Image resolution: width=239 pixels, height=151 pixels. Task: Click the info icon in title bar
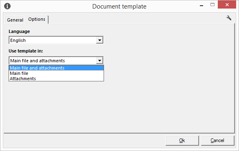(7, 6)
